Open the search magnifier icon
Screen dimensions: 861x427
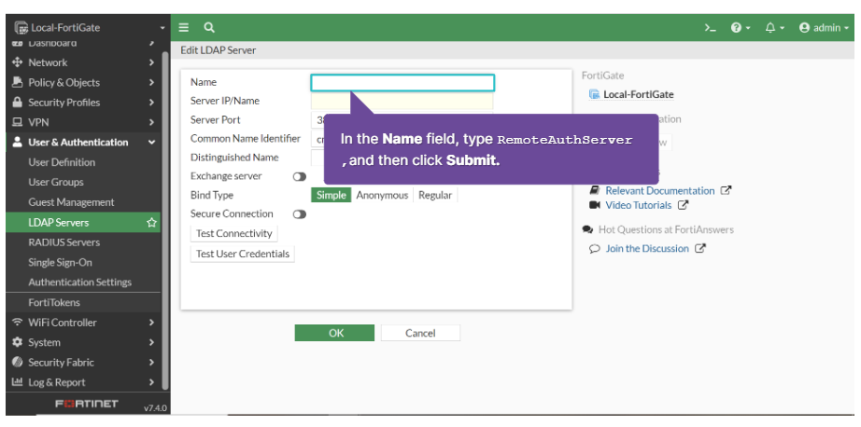click(208, 28)
